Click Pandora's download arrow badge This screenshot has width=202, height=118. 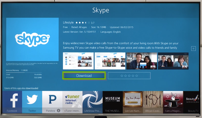tap(59, 111)
